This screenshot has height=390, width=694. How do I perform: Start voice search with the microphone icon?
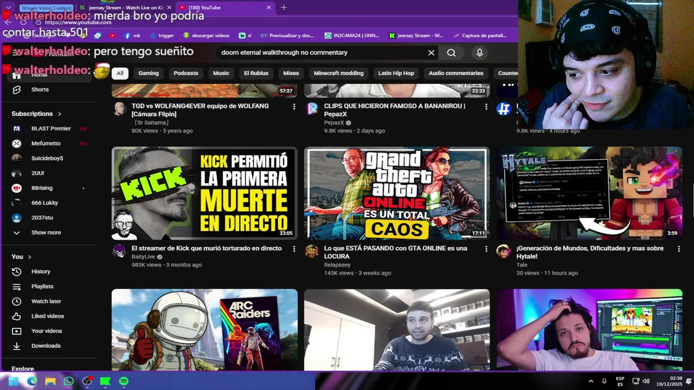(479, 53)
